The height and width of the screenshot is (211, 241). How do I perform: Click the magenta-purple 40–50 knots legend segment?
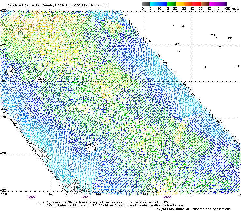pos(218,4)
